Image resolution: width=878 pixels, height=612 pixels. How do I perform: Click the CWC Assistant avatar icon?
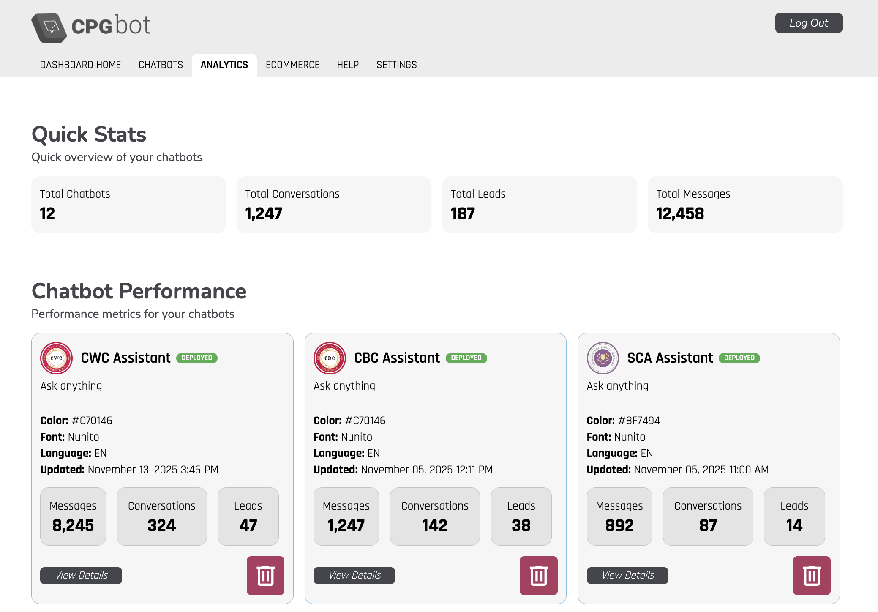click(57, 358)
